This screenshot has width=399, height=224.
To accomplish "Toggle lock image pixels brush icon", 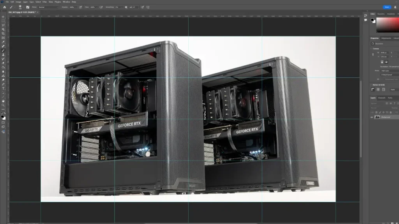I will 380,112.
